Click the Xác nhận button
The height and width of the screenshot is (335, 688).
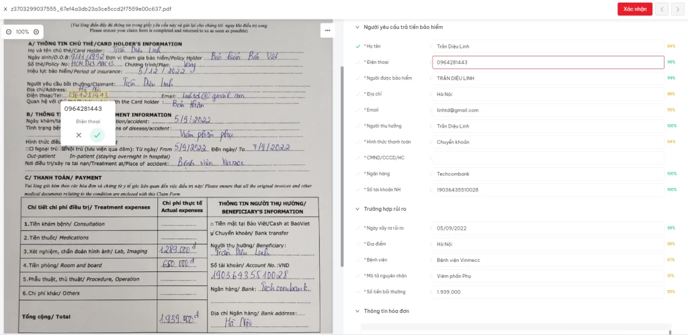click(x=634, y=9)
